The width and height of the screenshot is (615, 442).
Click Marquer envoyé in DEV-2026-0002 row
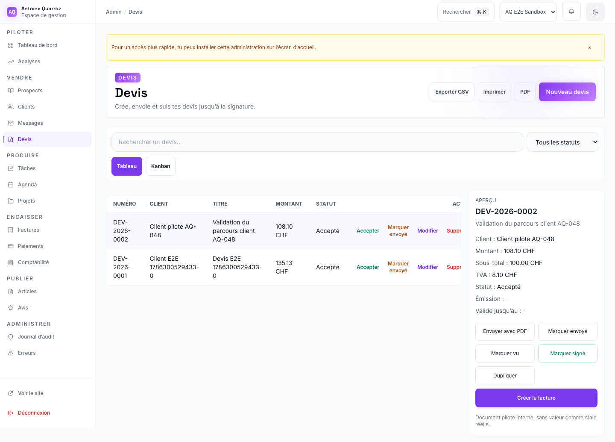398,231
